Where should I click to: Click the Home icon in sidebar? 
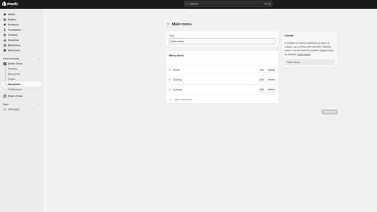(5, 14)
